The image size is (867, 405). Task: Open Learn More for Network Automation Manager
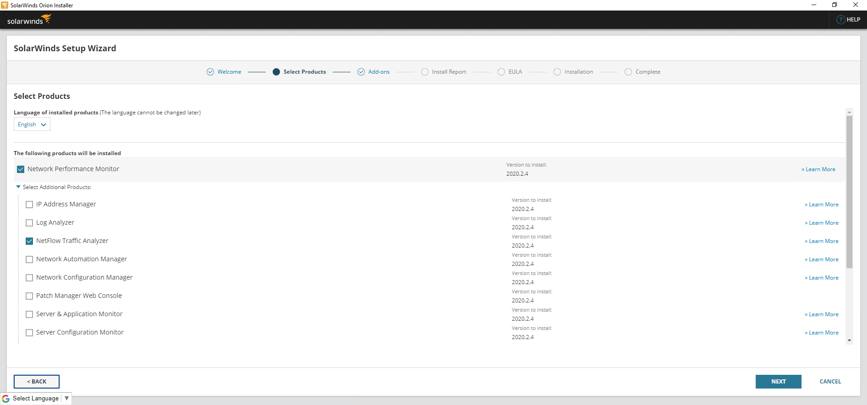(x=822, y=259)
